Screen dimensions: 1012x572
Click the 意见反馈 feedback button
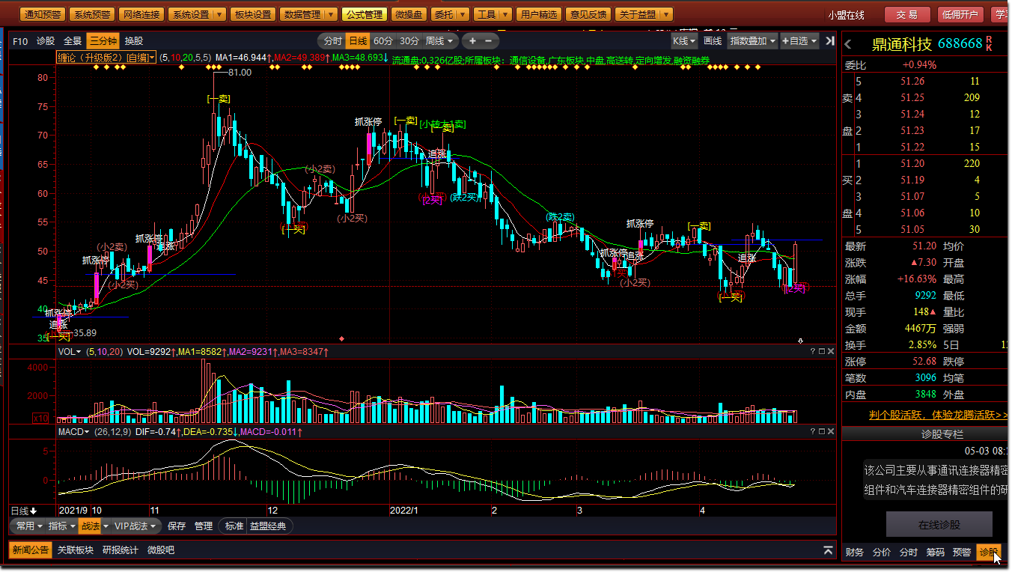point(588,14)
